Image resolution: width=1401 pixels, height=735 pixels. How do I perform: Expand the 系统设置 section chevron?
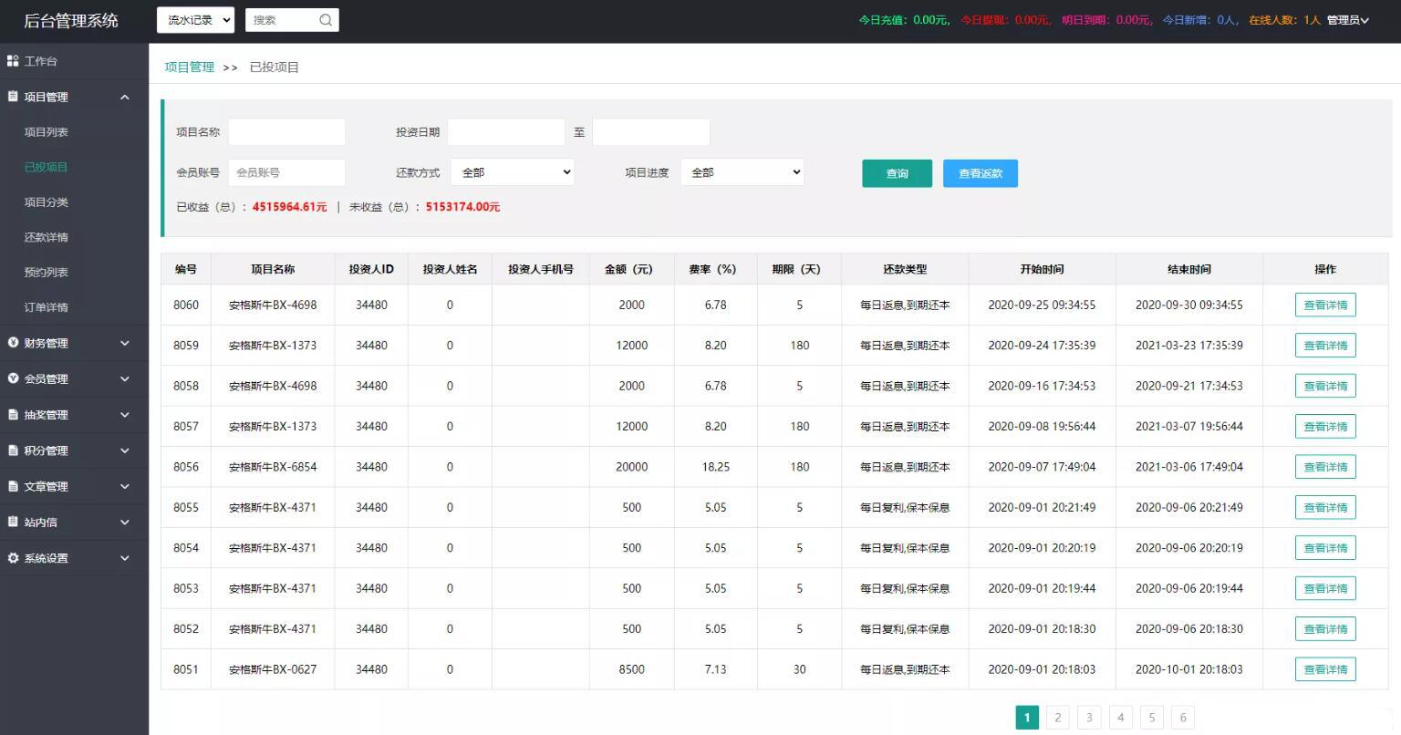(x=125, y=558)
